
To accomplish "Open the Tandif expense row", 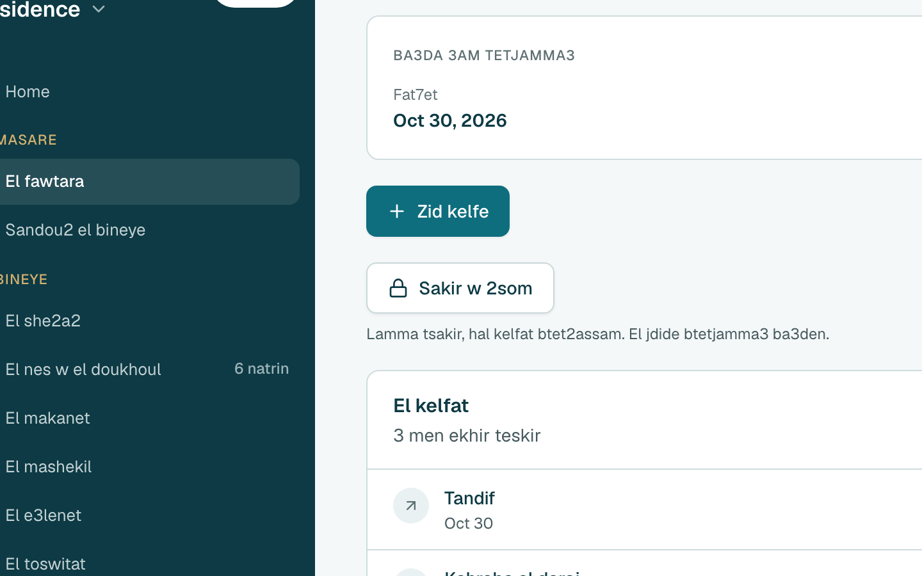I will click(x=645, y=509).
